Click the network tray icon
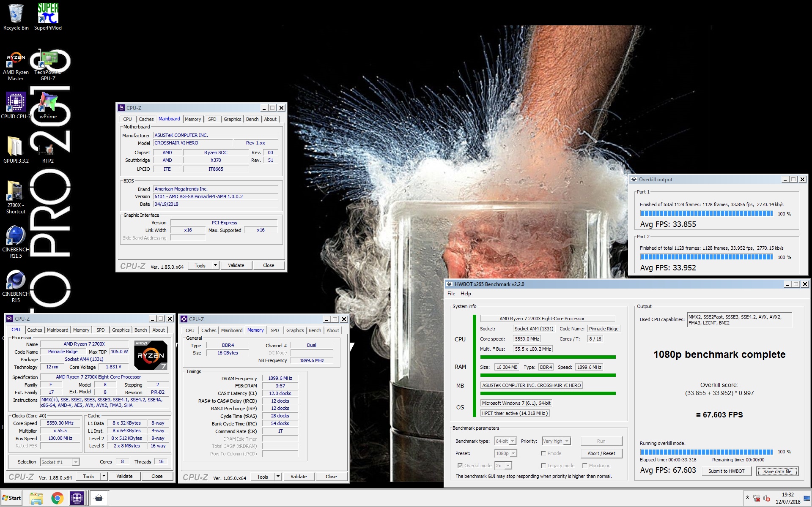This screenshot has width=812, height=507. [x=757, y=499]
